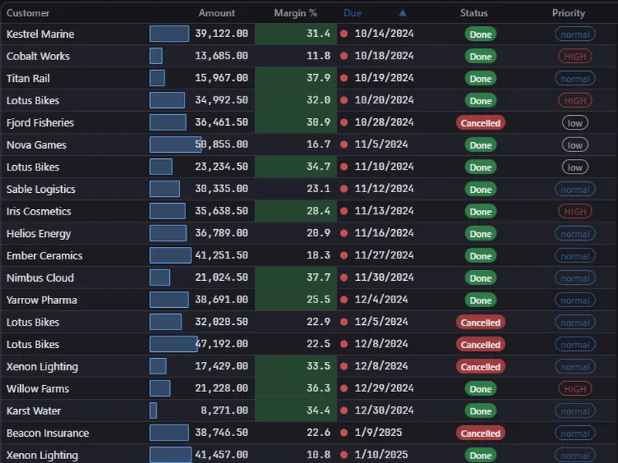Click the amount 39,122.00
The image size is (618, 463).
222,34
